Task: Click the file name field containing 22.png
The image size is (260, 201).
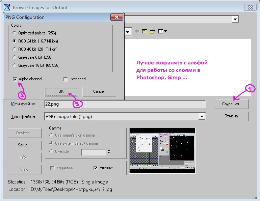Action: pyautogui.click(x=125, y=104)
